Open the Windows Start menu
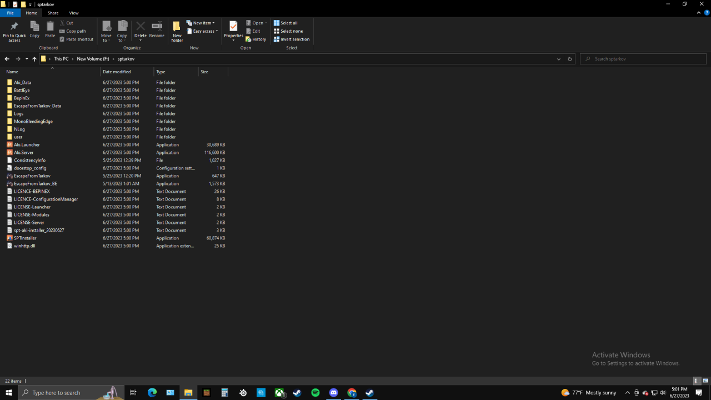 click(x=9, y=393)
